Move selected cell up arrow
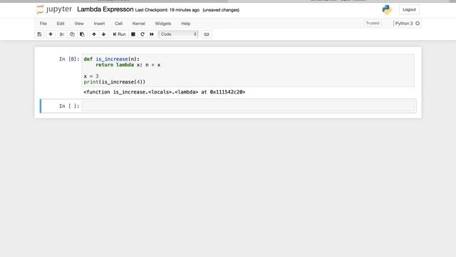456x257 pixels. tap(94, 34)
